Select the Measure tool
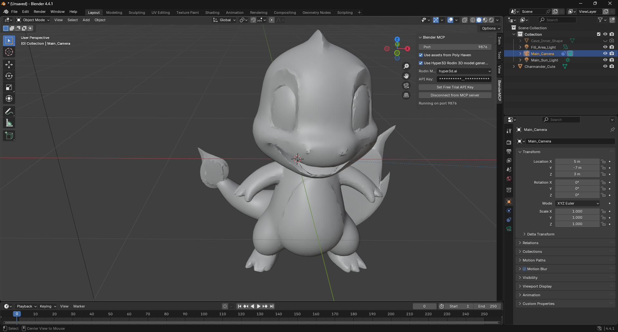This screenshot has width=618, height=332. [x=9, y=123]
